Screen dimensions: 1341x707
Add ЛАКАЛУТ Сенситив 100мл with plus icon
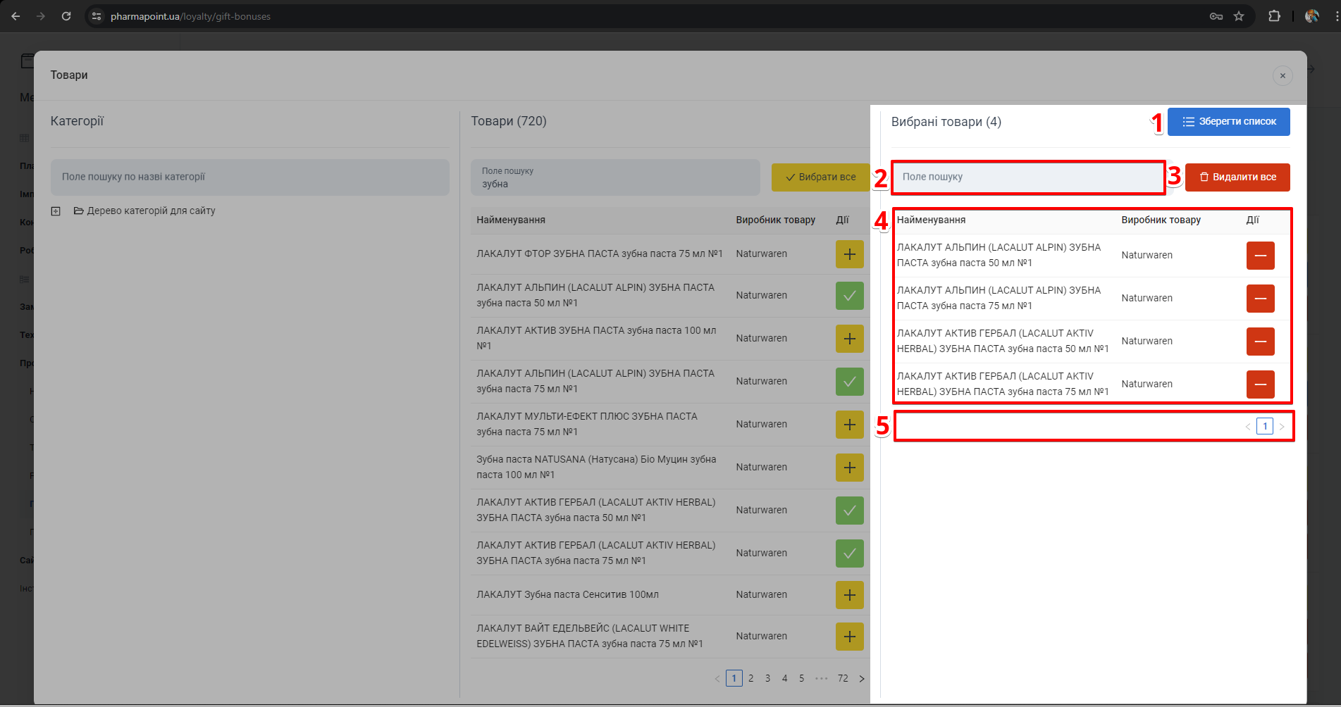(849, 595)
